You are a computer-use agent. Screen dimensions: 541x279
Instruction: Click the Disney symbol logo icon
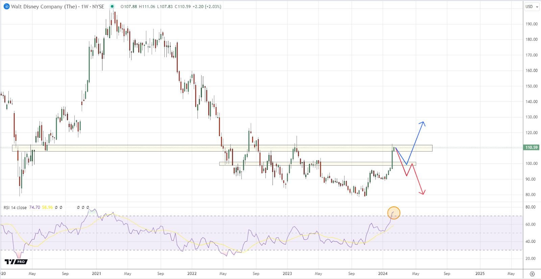coord(6,6)
